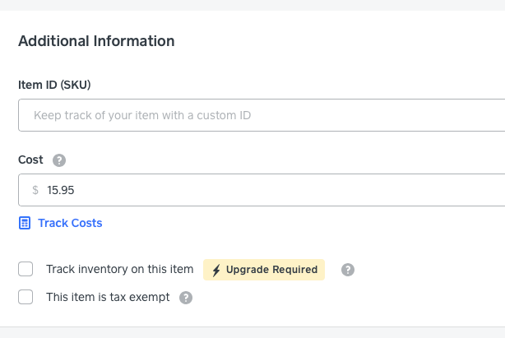Click the calculator icon beside Track Costs

pos(25,223)
